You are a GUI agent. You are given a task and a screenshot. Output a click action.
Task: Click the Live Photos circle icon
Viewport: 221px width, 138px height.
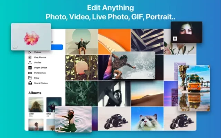(30, 57)
